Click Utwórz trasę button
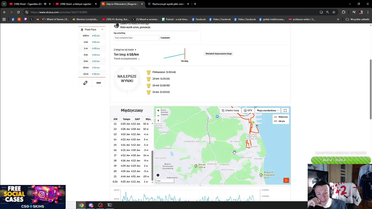The width and height of the screenshot is (372, 209). [230, 111]
